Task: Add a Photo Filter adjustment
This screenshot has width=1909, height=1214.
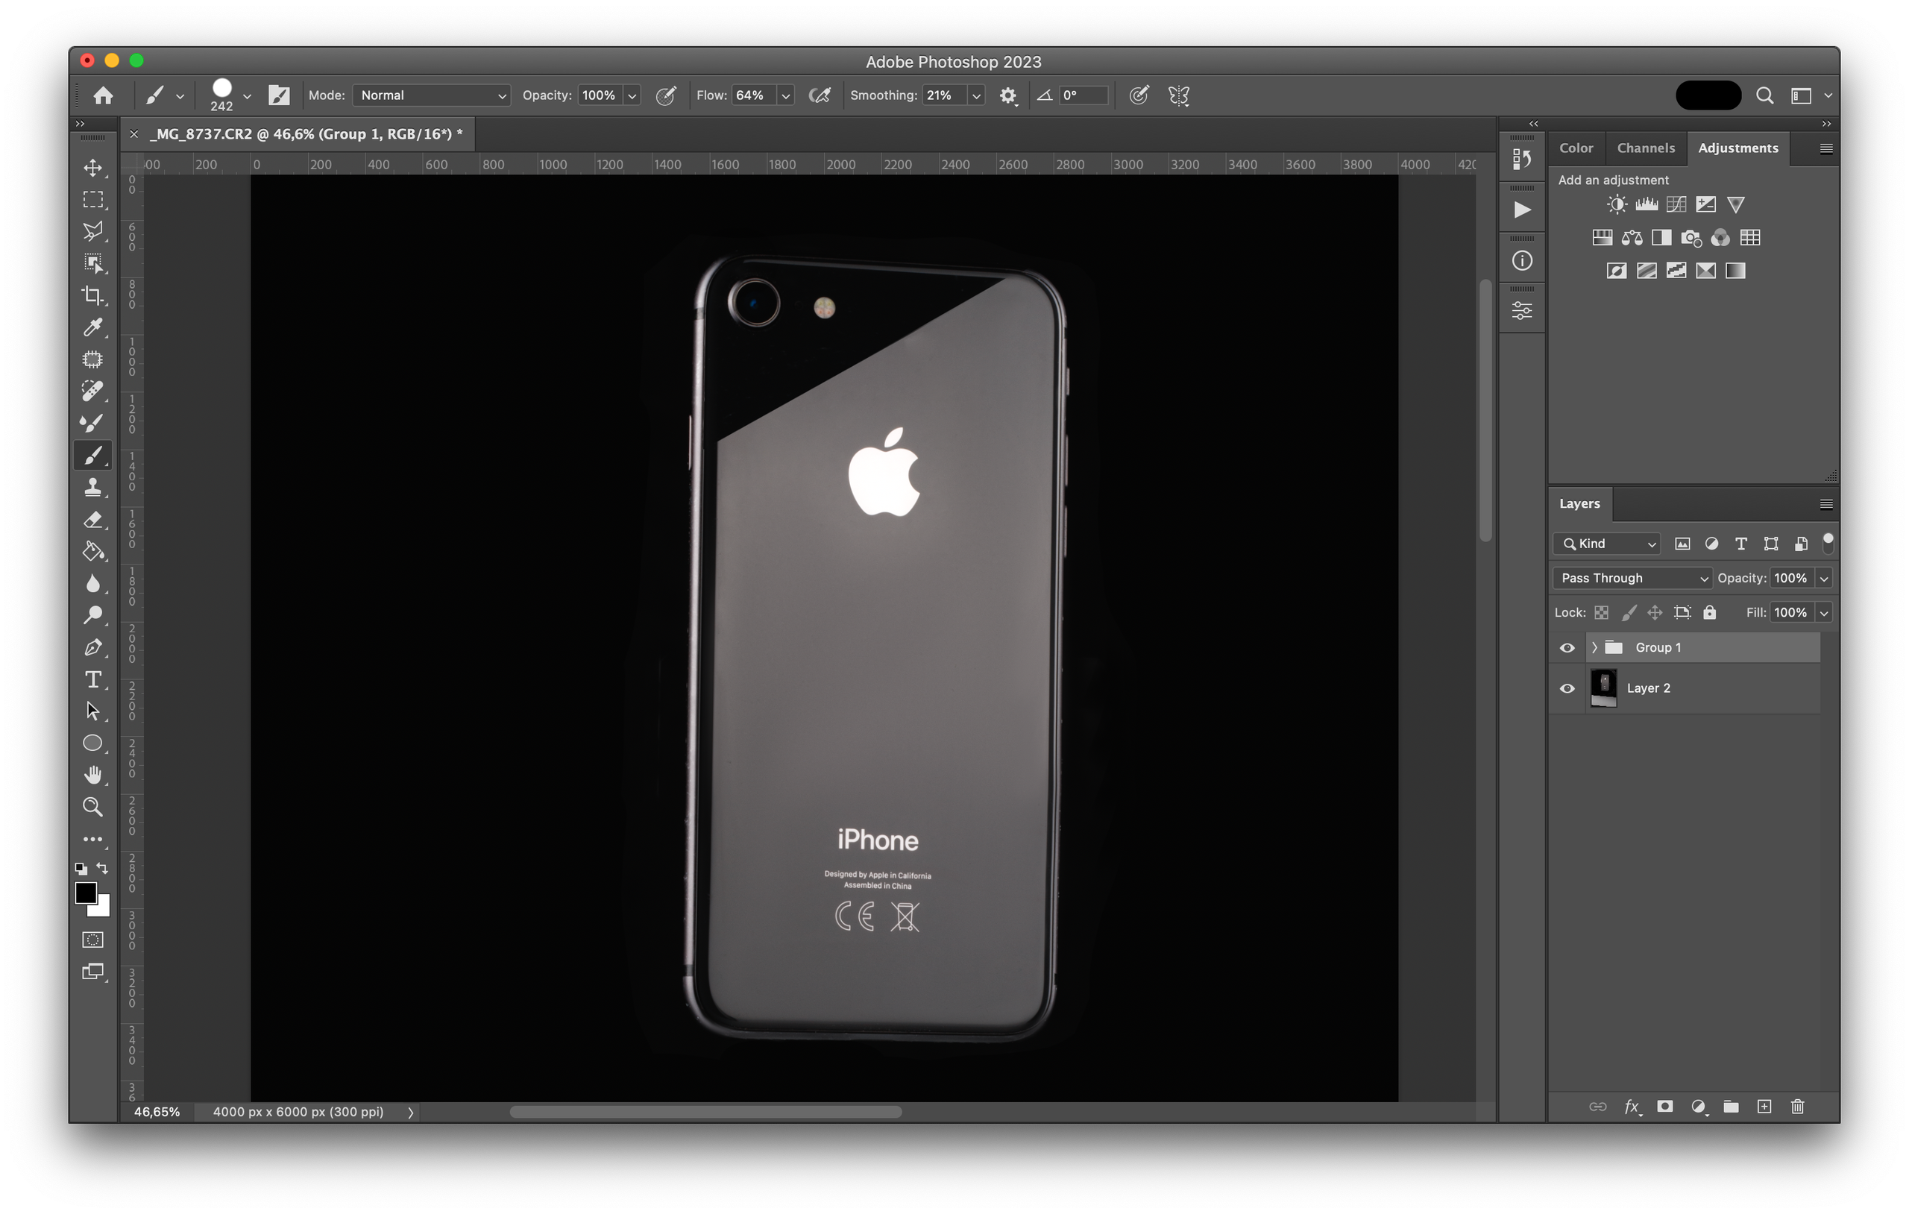Action: tap(1691, 238)
